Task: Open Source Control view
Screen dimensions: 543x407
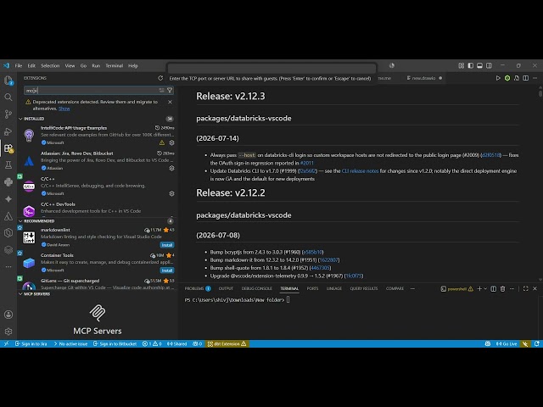Action: coord(8,114)
